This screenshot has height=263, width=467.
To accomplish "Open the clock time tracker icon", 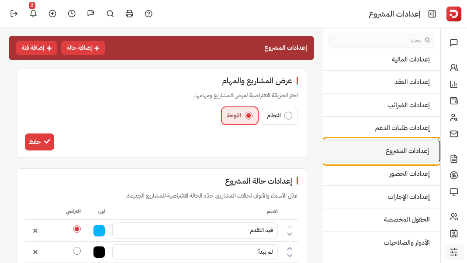I will coord(72,14).
